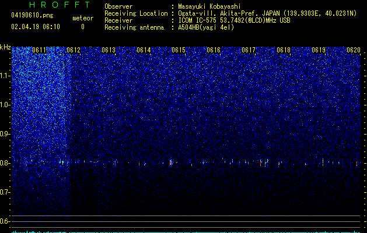The image size is (367, 233).
Task: Click the 1.1 frequency axis label
Action: click(5, 76)
